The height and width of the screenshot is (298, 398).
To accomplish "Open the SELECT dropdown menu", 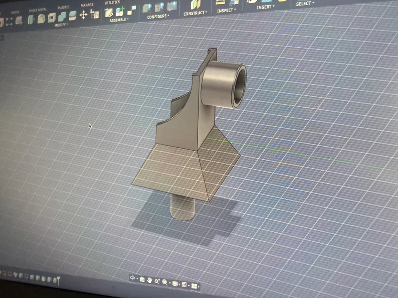I will [x=305, y=3].
